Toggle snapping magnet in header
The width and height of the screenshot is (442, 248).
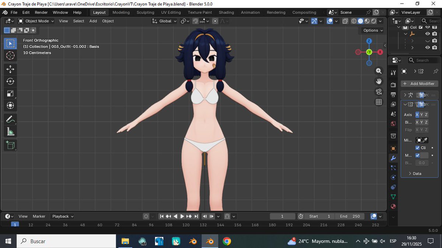click(196, 21)
